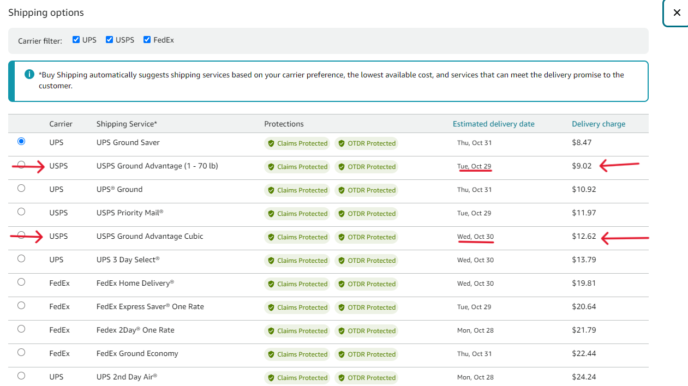The width and height of the screenshot is (688, 386).
Task: Click OTDR Protected badge for UPS 2nd Day Air
Action: click(367, 378)
